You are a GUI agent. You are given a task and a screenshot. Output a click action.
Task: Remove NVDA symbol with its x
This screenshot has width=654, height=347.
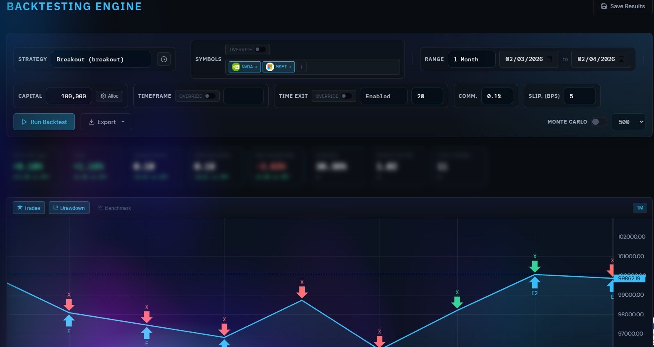tap(256, 67)
